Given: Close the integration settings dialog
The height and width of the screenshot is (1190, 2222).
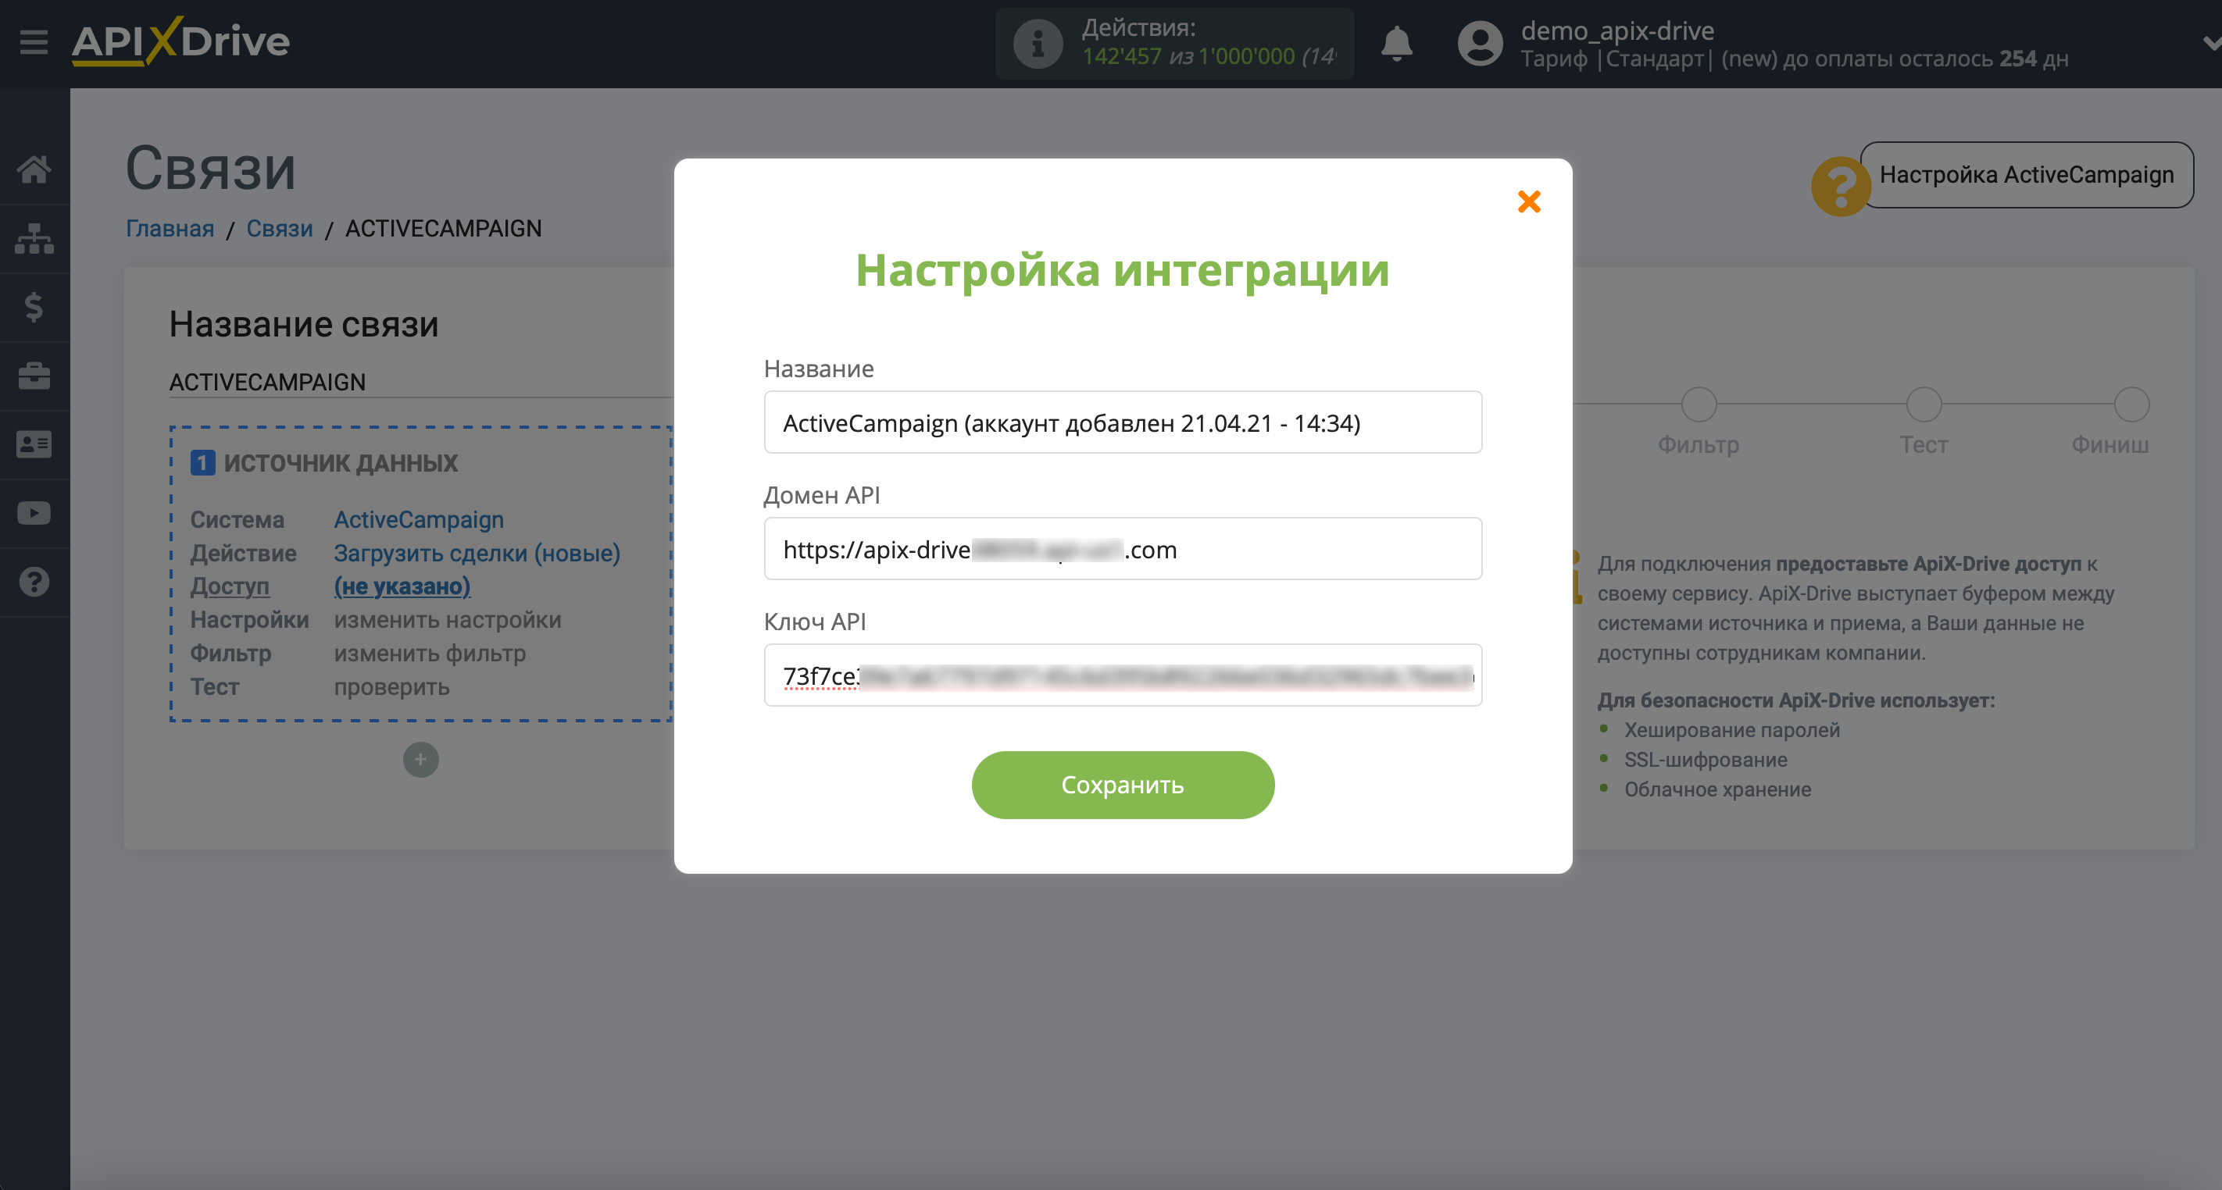Looking at the screenshot, I should click(1528, 201).
